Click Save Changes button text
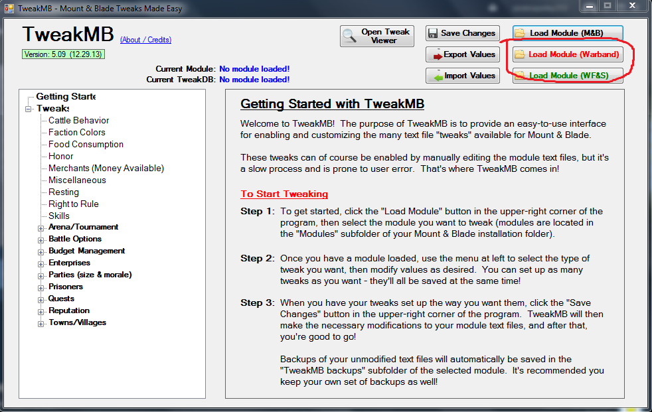Image resolution: width=652 pixels, height=412 pixels. (468, 33)
